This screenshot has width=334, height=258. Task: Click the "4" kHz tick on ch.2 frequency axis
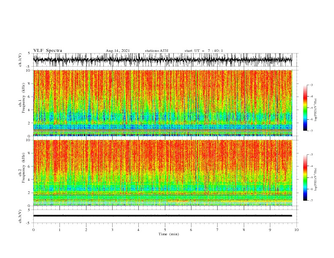(x=29, y=180)
